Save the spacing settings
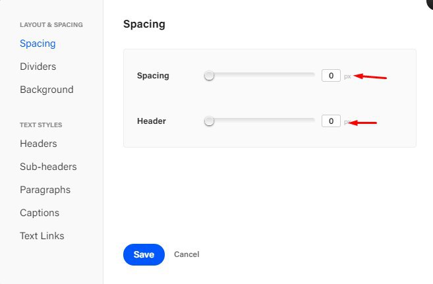Image resolution: width=433 pixels, height=284 pixels. 144,254
